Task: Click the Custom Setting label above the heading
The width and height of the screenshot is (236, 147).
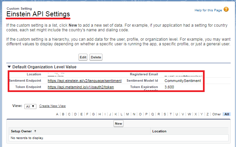Action: click(19, 9)
